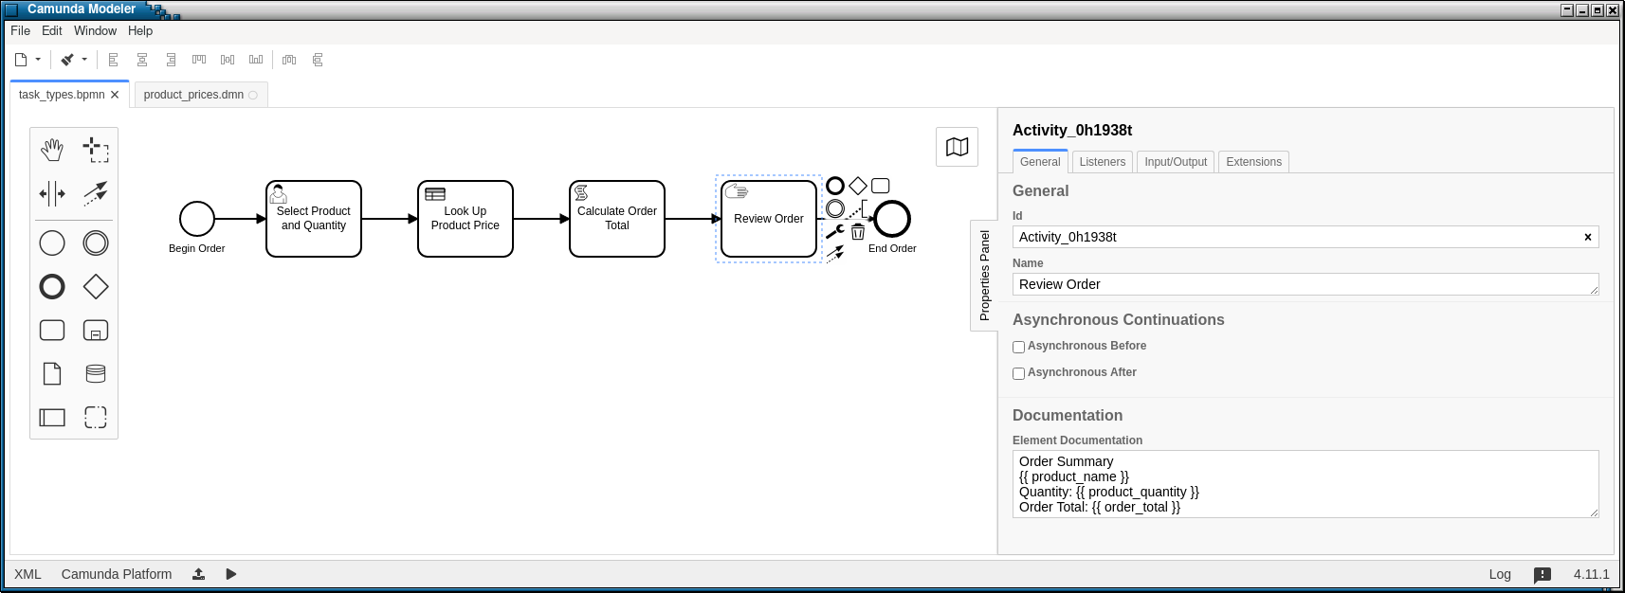This screenshot has height=593, width=1625.
Task: Enable Asynchronous Before checkbox
Action: coord(1018,347)
